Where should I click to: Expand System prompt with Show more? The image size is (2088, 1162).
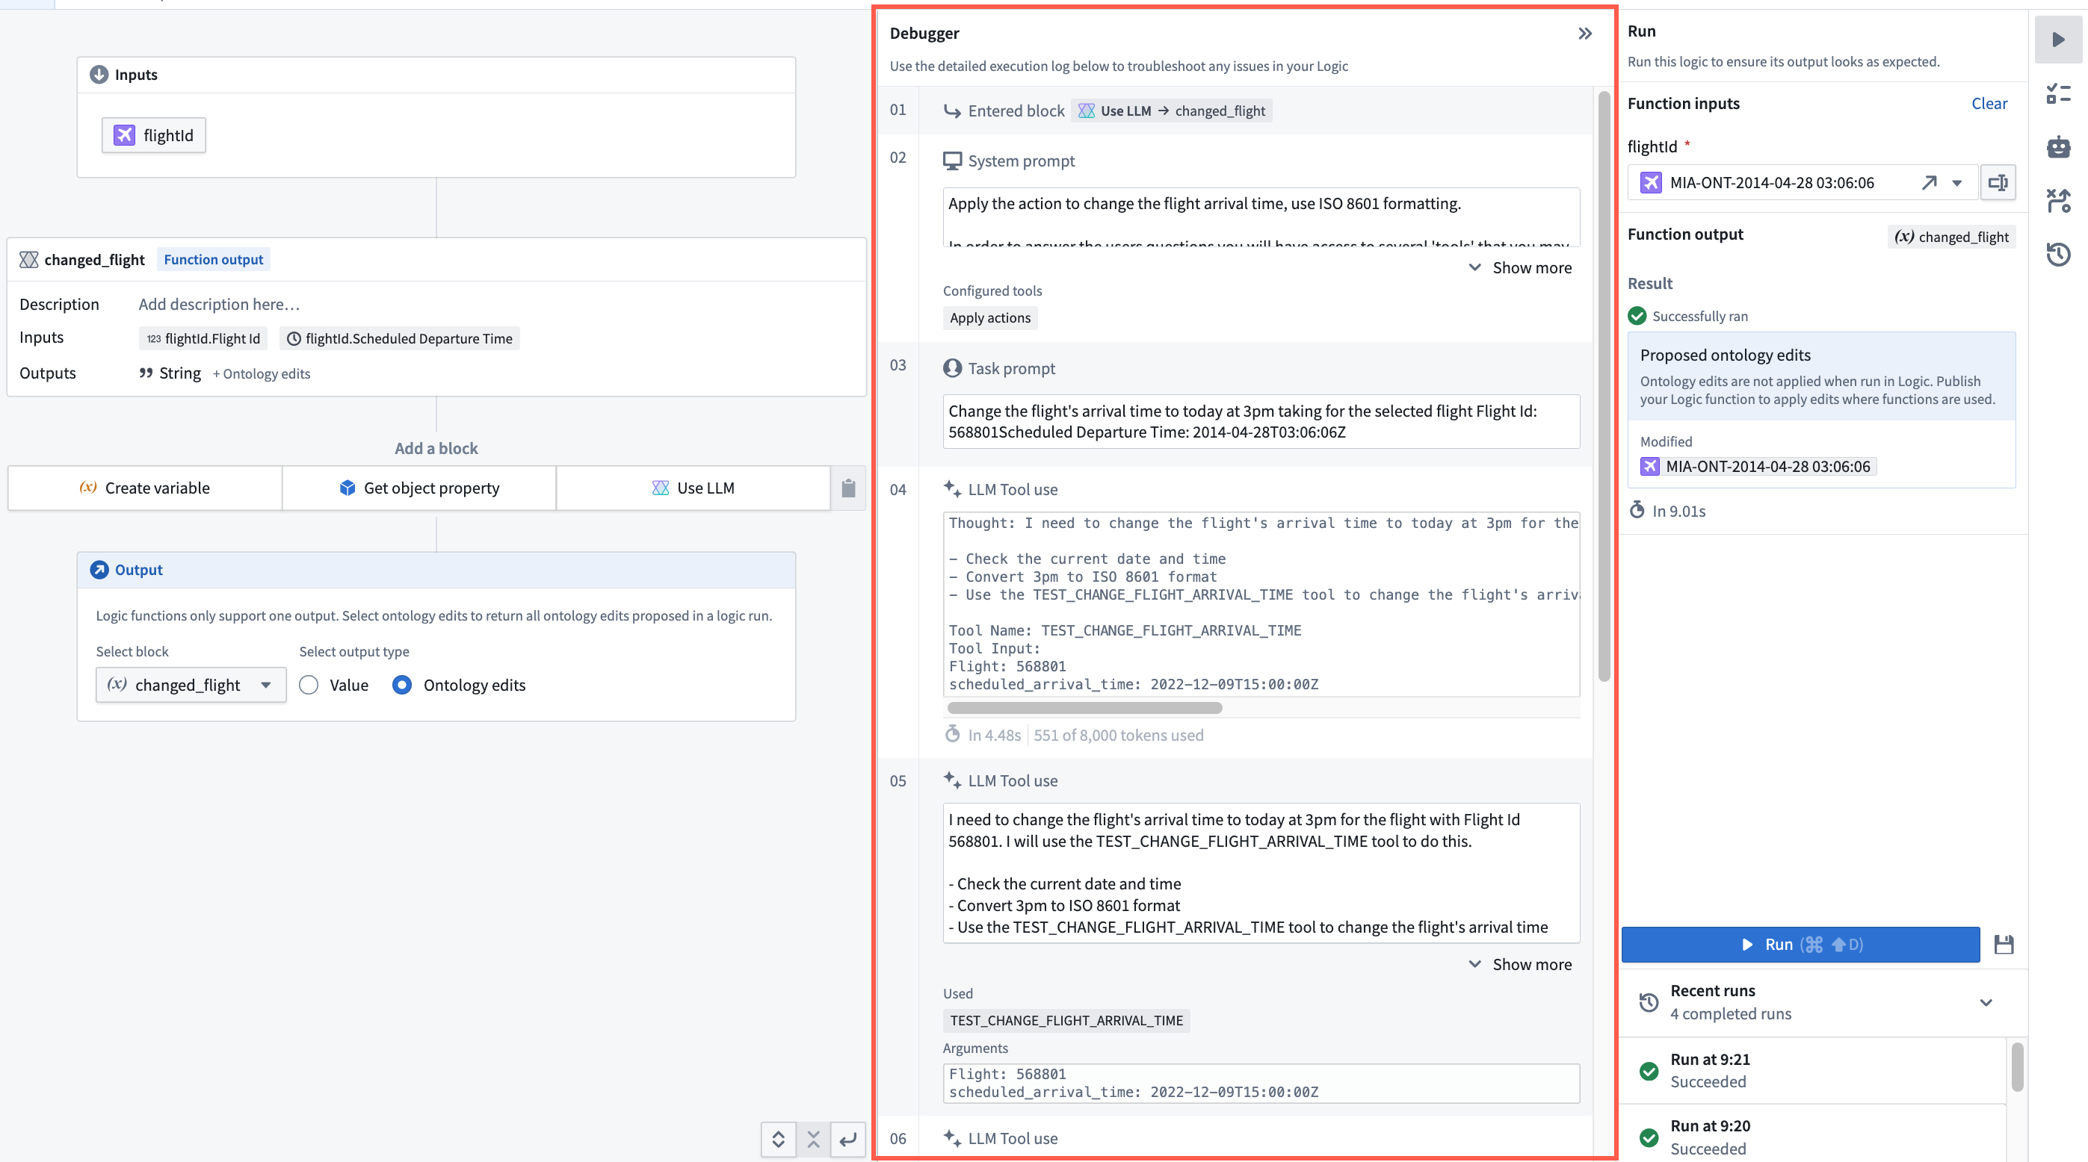(x=1520, y=267)
